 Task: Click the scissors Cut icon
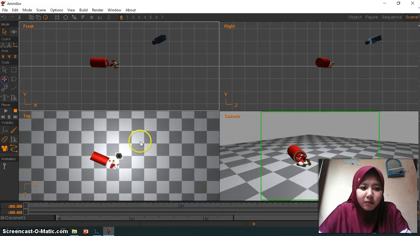click(19, 17)
